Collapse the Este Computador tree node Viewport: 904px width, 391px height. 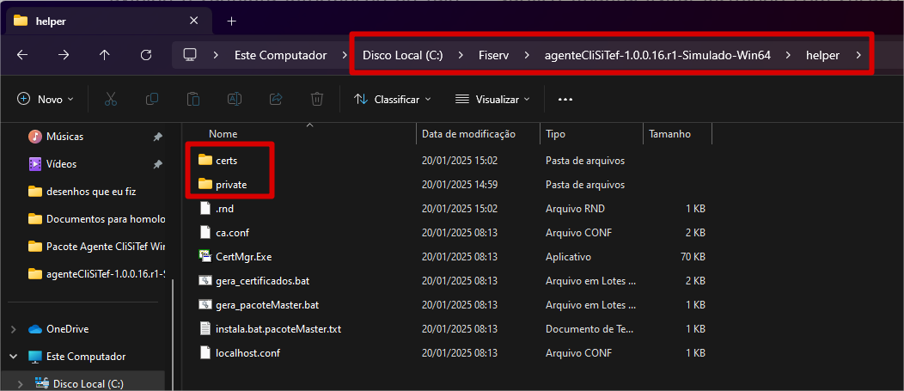pyautogui.click(x=13, y=357)
